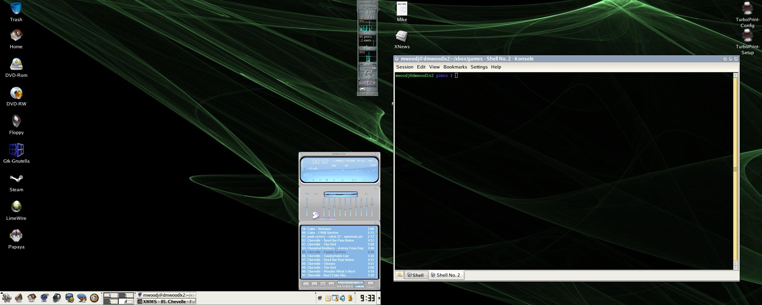Screen dimensions: 762x305
Task: Toggle the equalizer On button
Action: click(x=306, y=194)
